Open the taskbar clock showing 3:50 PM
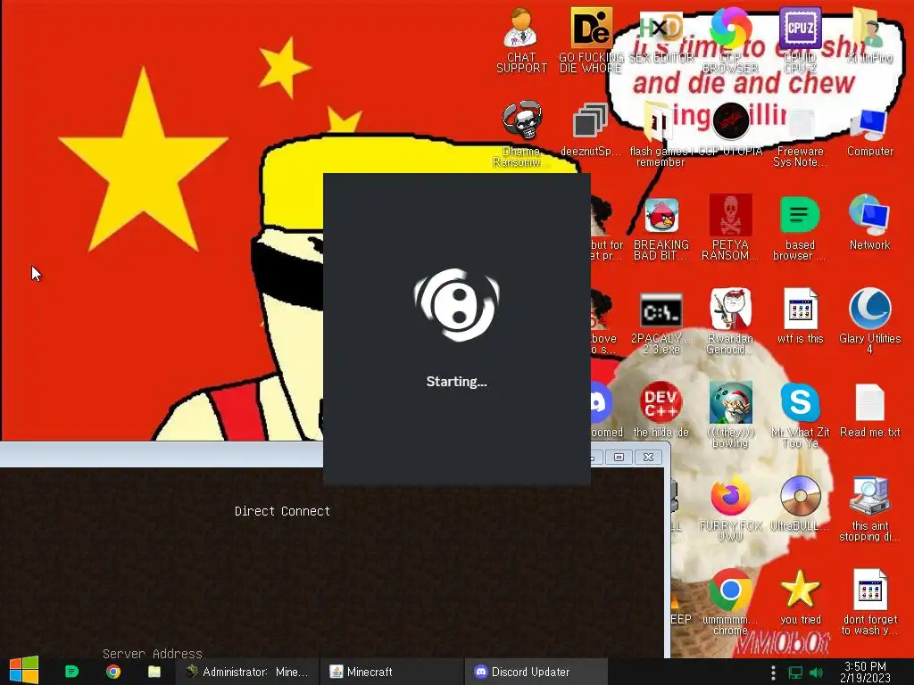The height and width of the screenshot is (685, 914). (865, 672)
